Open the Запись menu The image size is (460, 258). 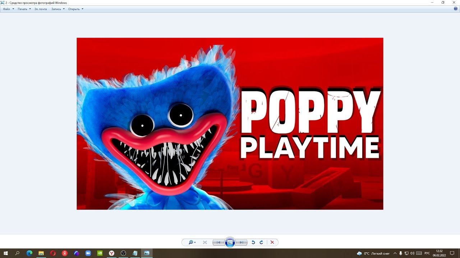[x=58, y=9]
